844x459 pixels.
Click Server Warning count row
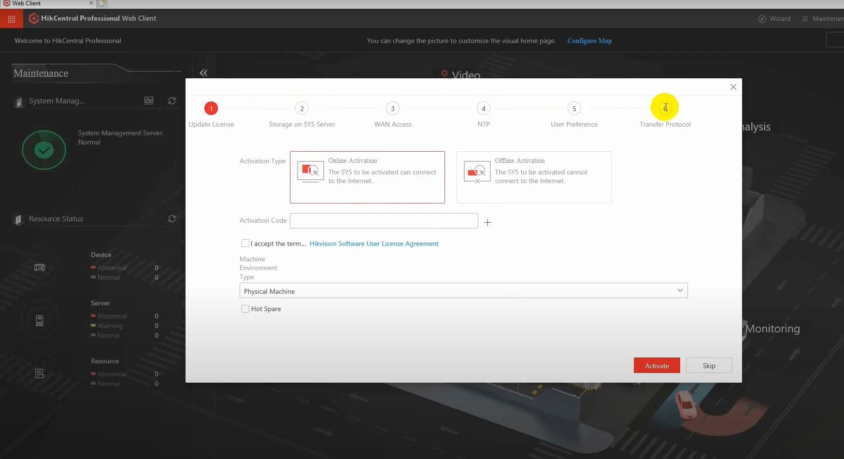point(125,326)
